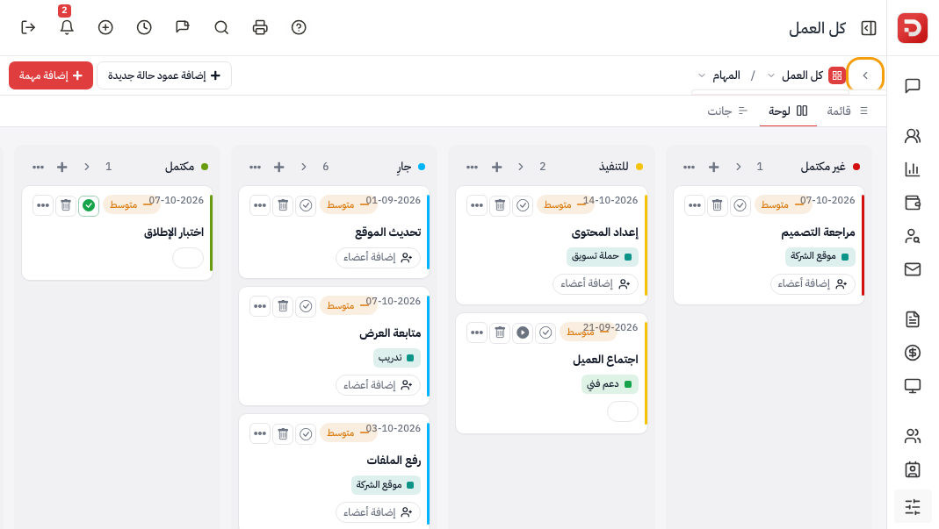Image resolution: width=939 pixels, height=529 pixels.
Task: Mark متابعة العرض task as complete
Action: 306,306
